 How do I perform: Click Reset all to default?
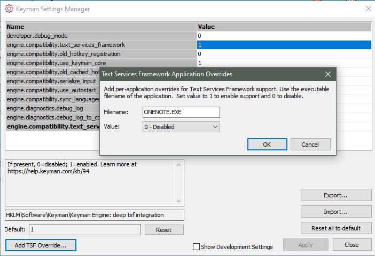pos(336,228)
